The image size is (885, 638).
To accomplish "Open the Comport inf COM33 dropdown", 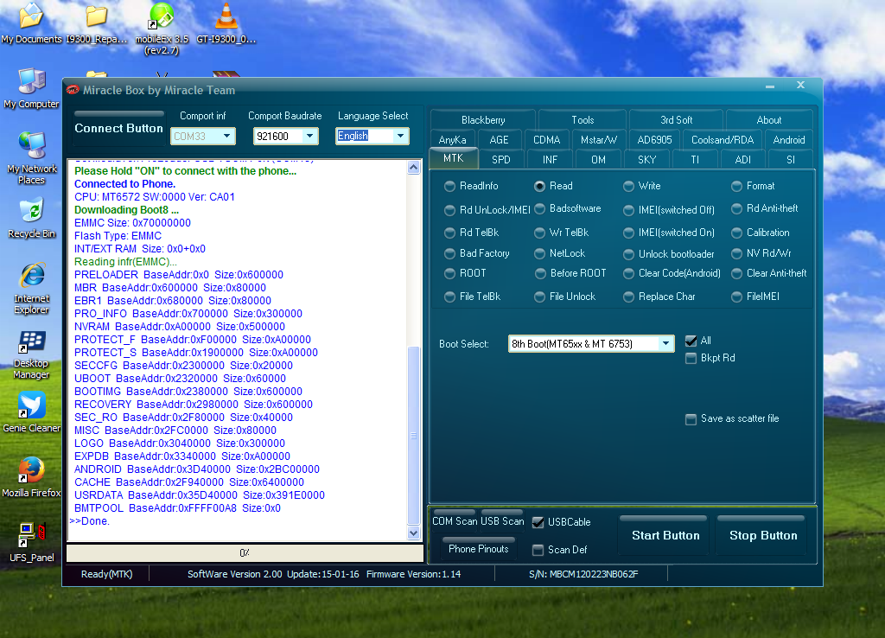I will [x=226, y=136].
